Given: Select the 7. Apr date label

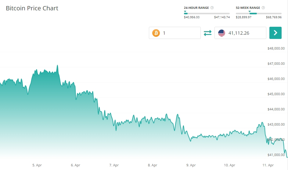Looking at the screenshot, I should click(114, 165).
